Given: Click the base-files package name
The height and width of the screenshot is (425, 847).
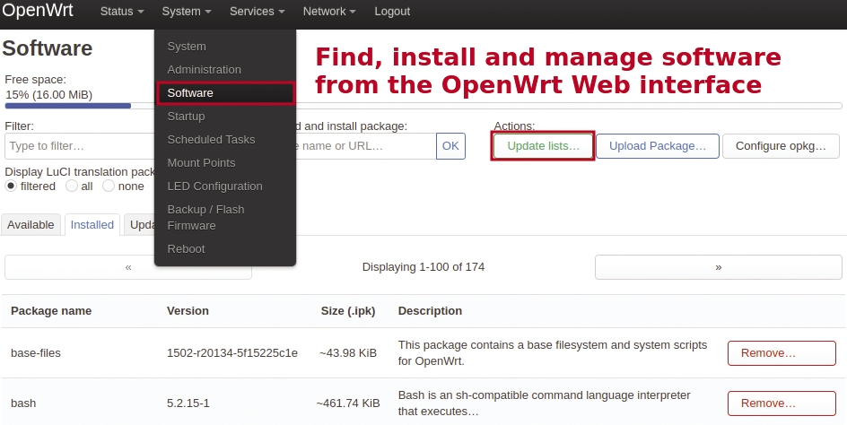Looking at the screenshot, I should [x=36, y=352].
